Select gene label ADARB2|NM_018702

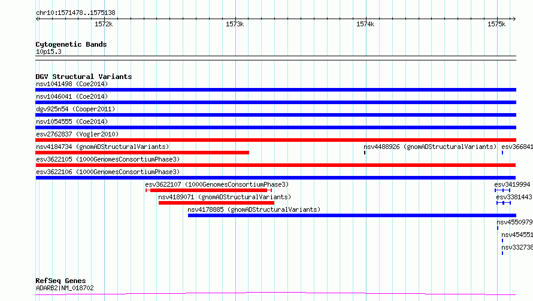click(x=65, y=288)
